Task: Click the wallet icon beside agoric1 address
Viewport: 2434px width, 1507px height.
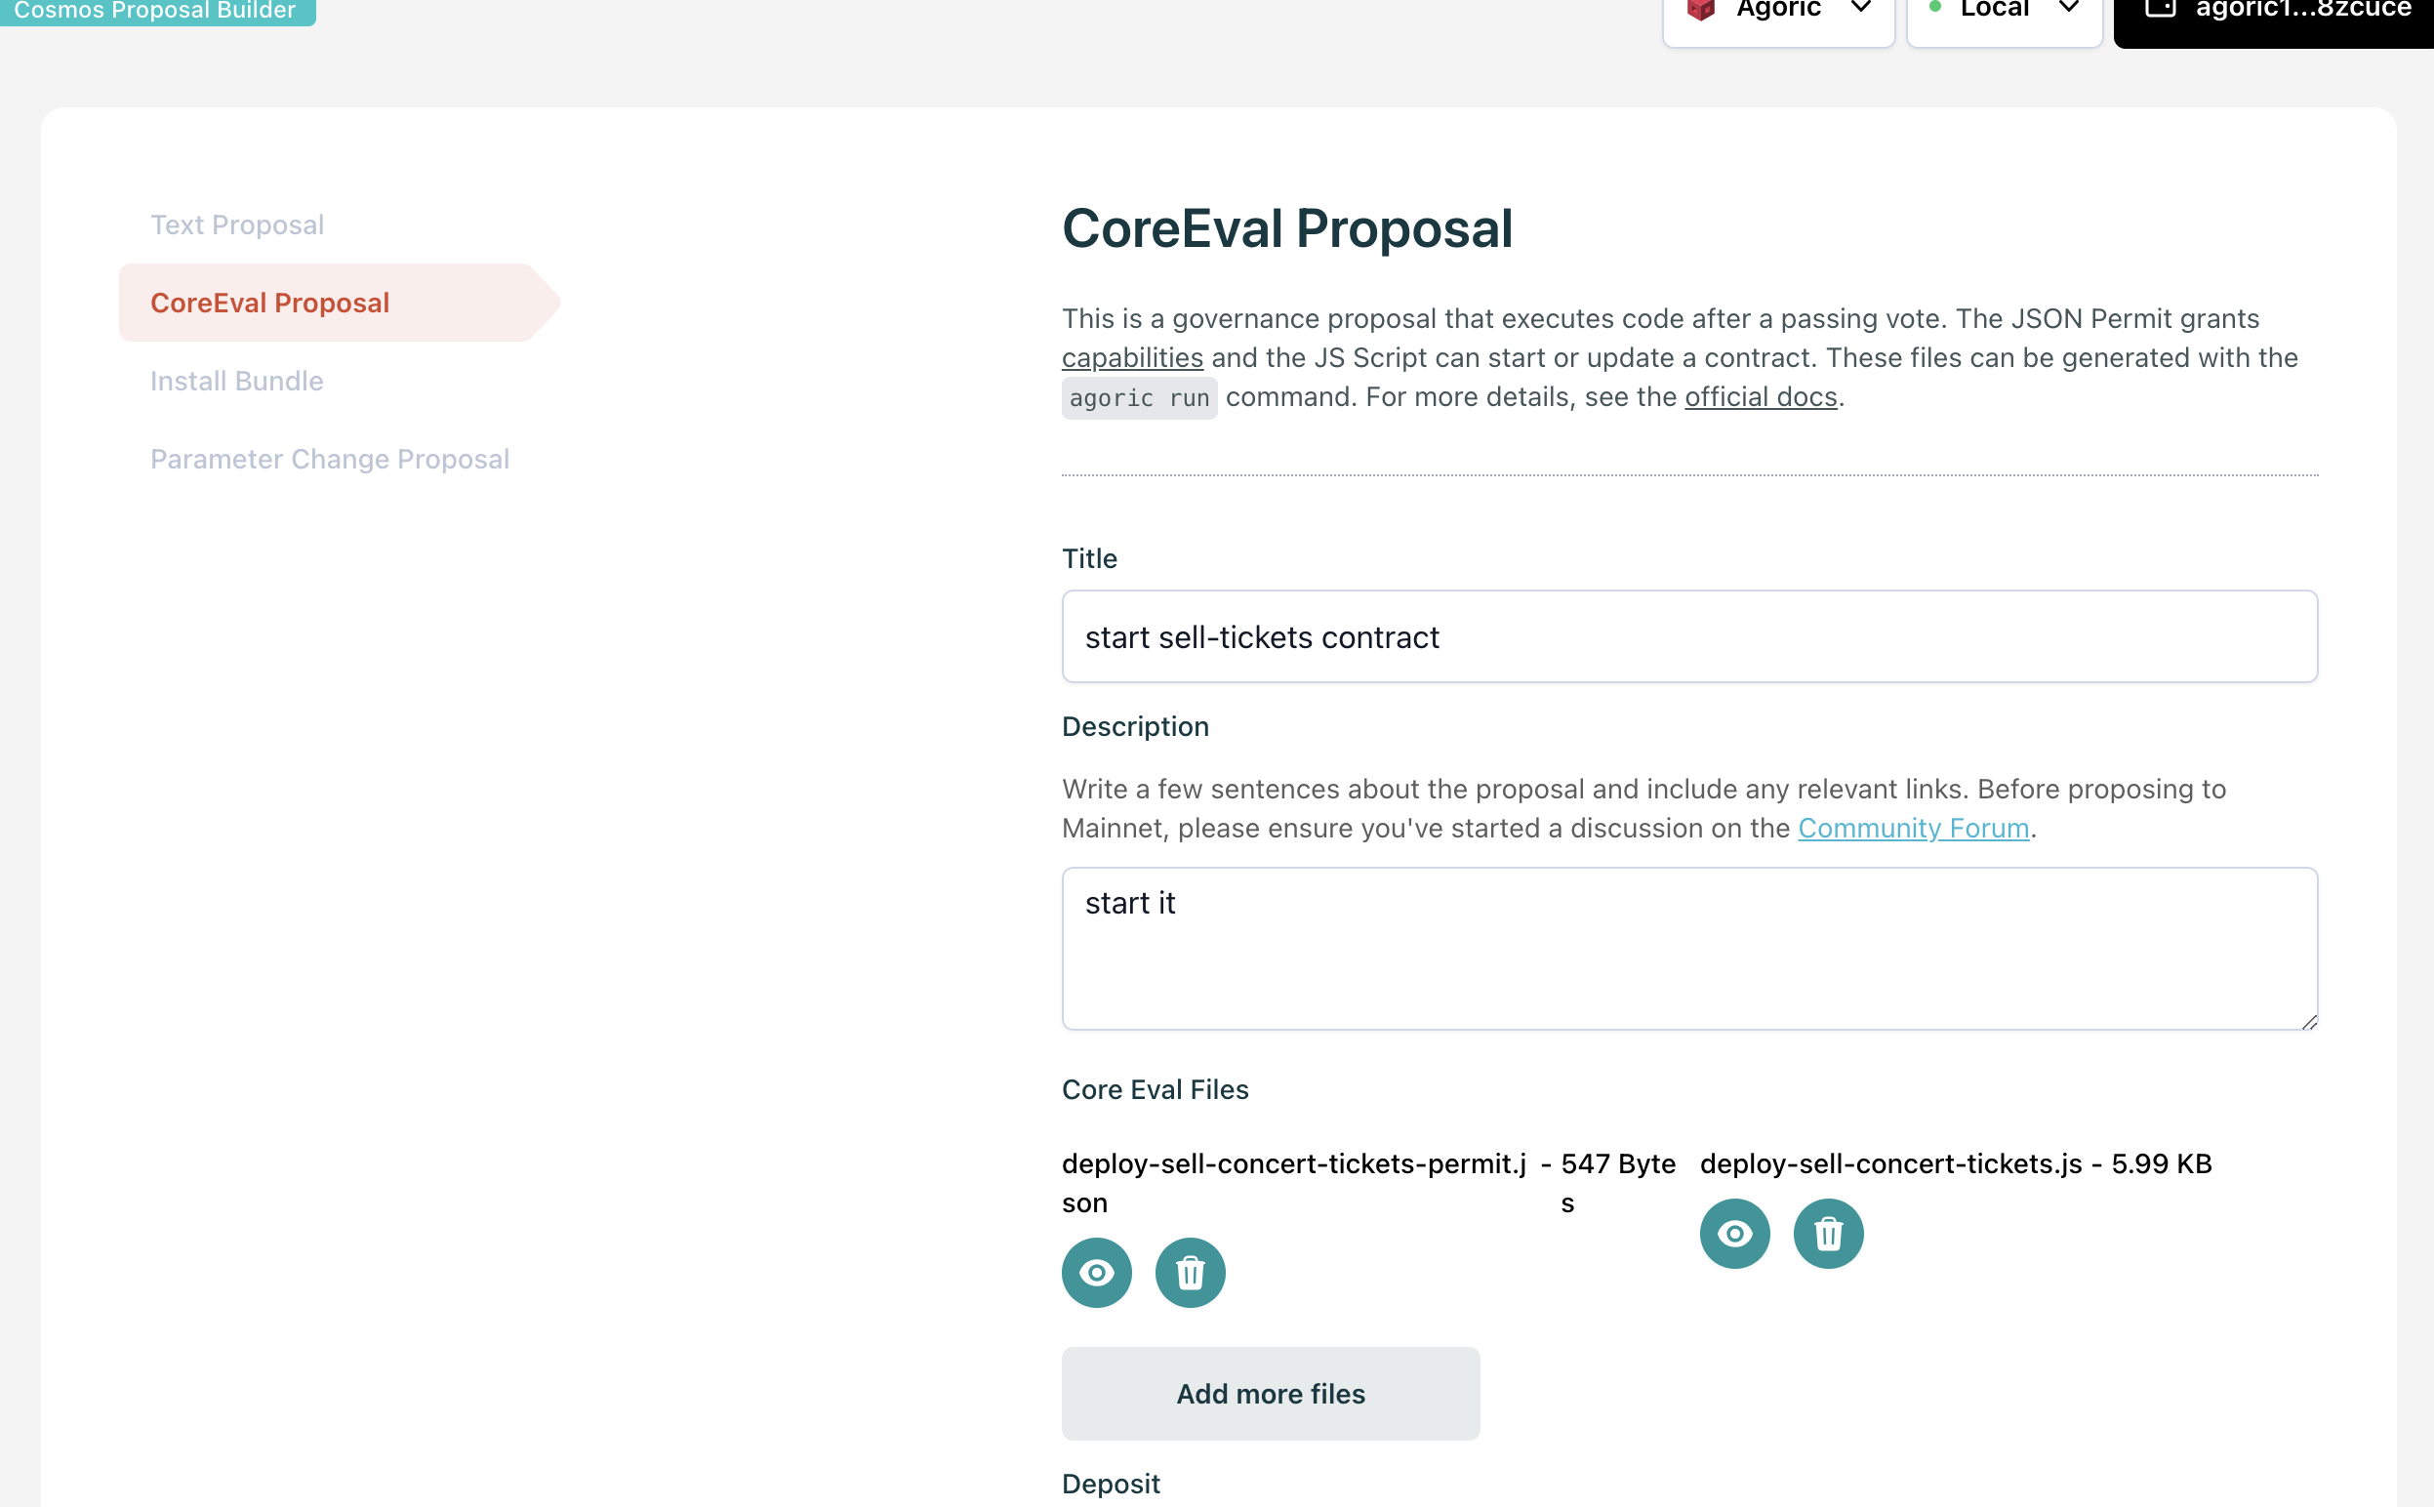Action: pyautogui.click(x=2159, y=10)
